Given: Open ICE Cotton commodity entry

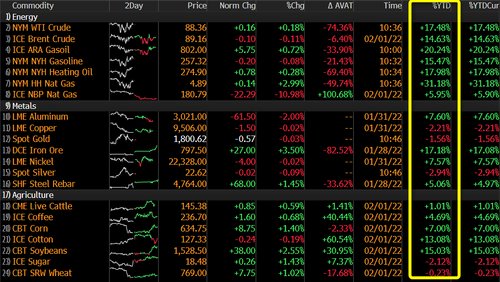Looking at the screenshot, I should point(33,239).
